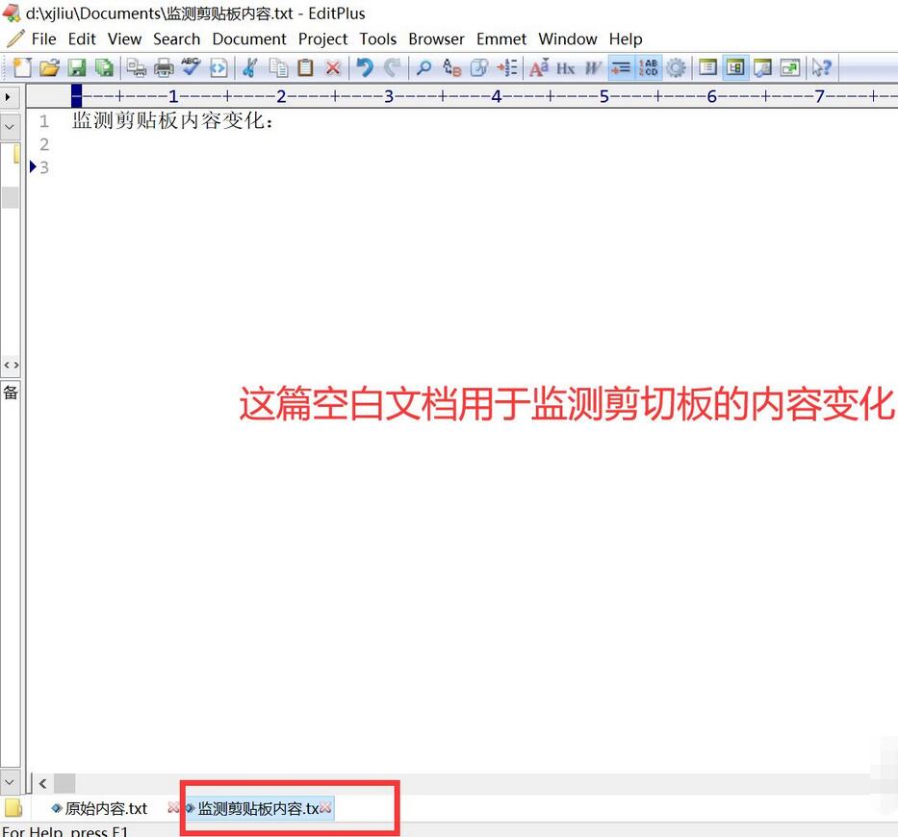
Task: Switch to the 原始内容.txt document tab
Action: [106, 808]
